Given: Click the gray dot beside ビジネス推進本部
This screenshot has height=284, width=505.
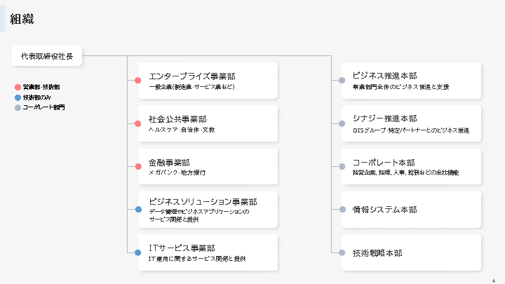Looking at the screenshot, I should 342,81.
